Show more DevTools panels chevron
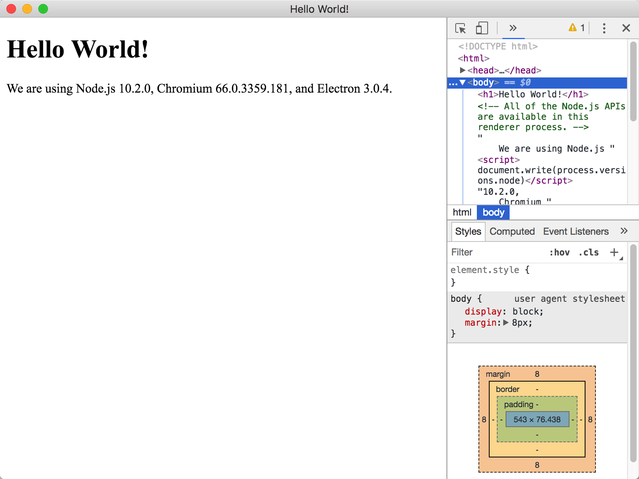 click(x=513, y=28)
